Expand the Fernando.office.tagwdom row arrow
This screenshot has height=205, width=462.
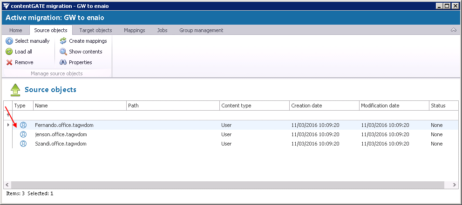(8, 125)
